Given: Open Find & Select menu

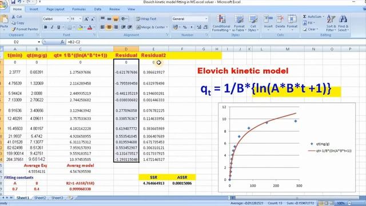Looking at the screenshot, I should [x=343, y=23].
